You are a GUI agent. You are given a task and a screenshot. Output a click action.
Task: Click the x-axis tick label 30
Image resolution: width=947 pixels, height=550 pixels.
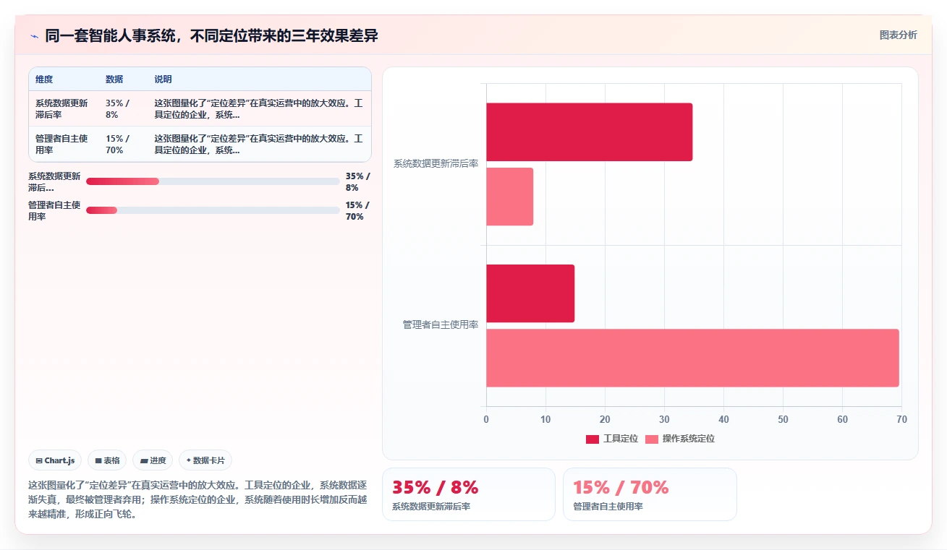[x=664, y=419]
